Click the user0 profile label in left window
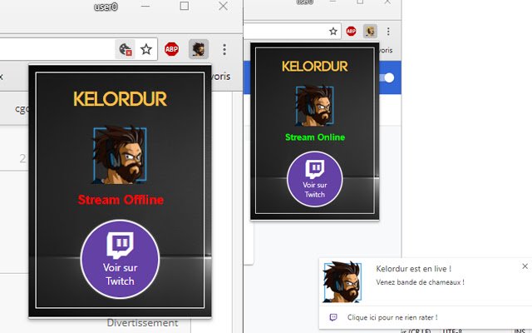This screenshot has height=333, width=532. coord(106,7)
